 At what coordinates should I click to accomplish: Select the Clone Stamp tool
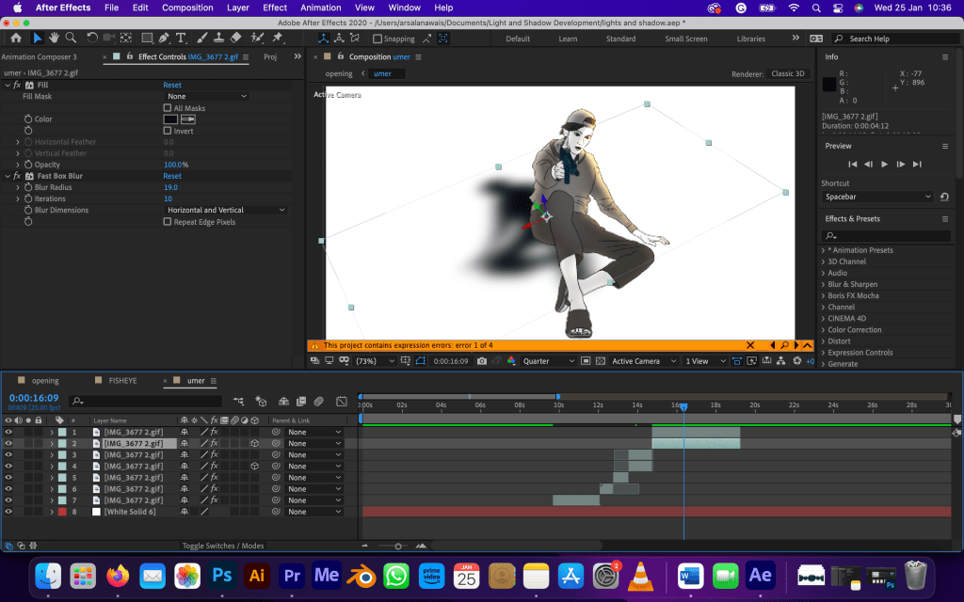pyautogui.click(x=217, y=39)
